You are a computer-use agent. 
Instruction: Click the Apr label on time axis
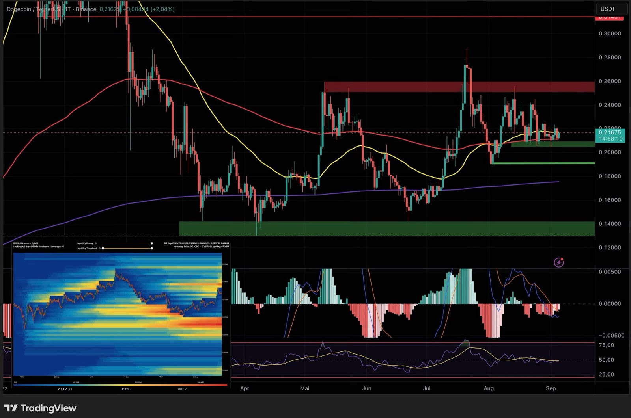coord(245,388)
